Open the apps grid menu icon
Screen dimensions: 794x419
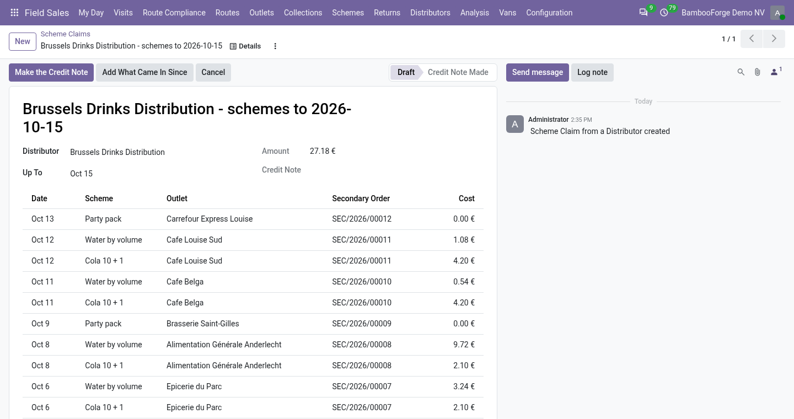point(15,13)
